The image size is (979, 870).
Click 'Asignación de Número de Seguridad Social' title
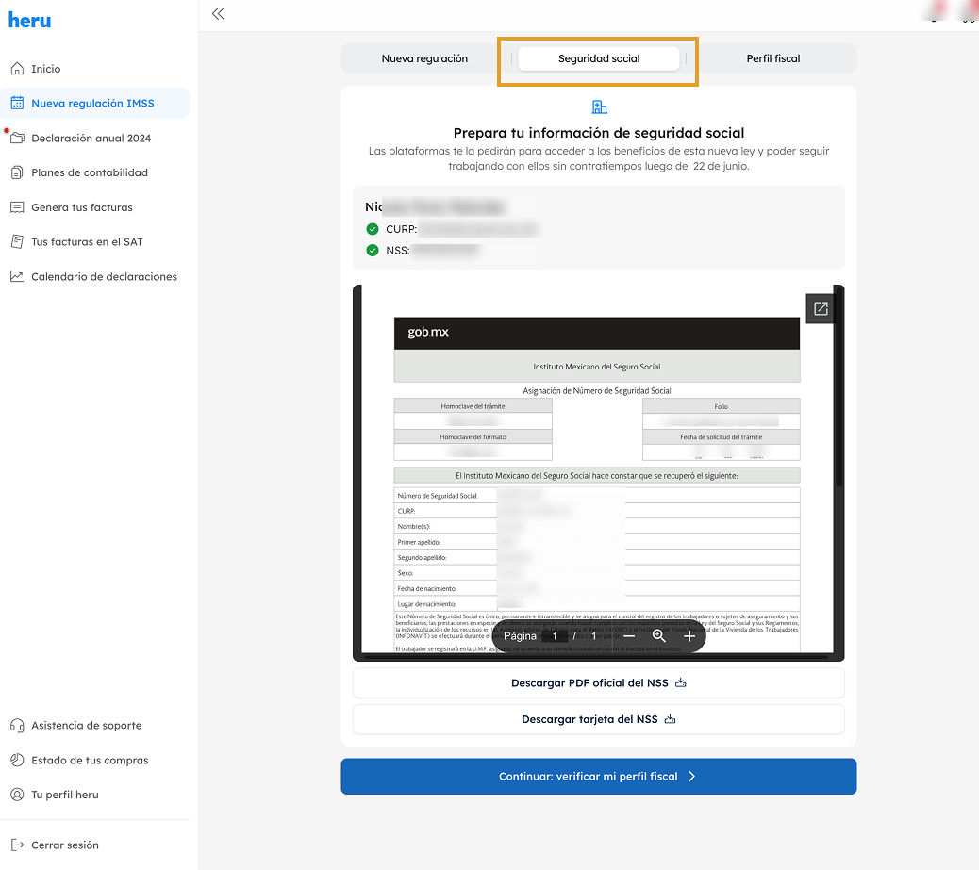click(x=597, y=390)
